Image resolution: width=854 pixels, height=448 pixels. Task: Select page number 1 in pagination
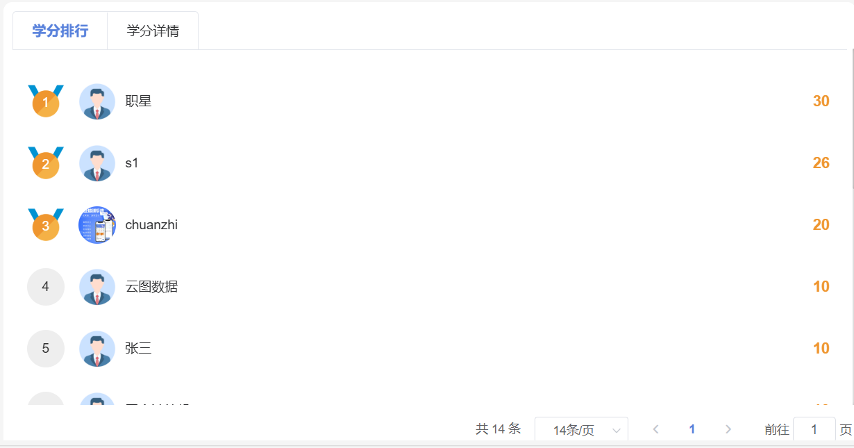[x=692, y=429]
